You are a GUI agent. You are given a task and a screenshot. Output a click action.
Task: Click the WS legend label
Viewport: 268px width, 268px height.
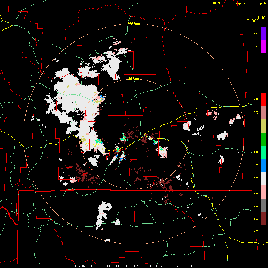point(255,166)
